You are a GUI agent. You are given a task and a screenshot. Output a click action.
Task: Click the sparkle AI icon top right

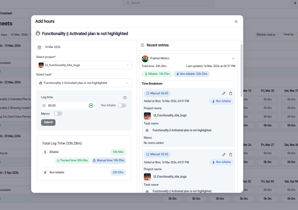pos(295,3)
